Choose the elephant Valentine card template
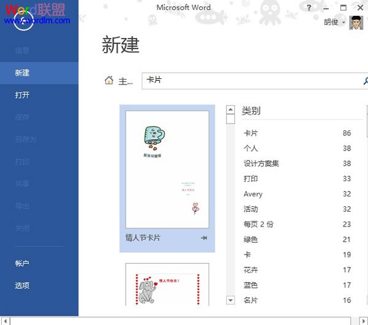Image resolution: width=368 pixels, height=325 pixels. 167,285
